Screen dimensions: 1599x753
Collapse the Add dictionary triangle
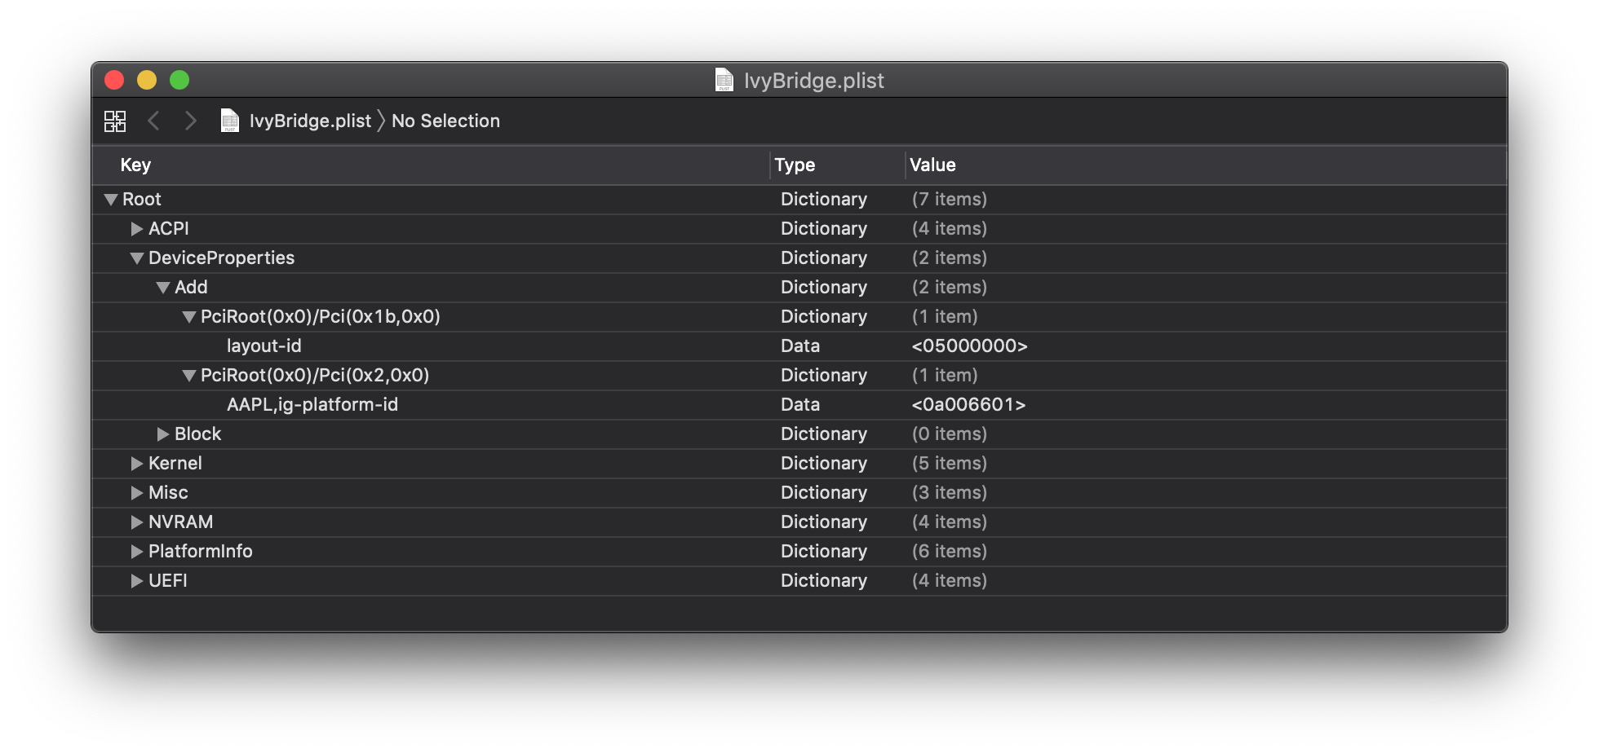[x=163, y=288]
